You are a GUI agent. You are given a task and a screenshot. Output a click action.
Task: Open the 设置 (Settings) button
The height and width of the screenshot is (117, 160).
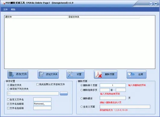[x=75, y=74]
